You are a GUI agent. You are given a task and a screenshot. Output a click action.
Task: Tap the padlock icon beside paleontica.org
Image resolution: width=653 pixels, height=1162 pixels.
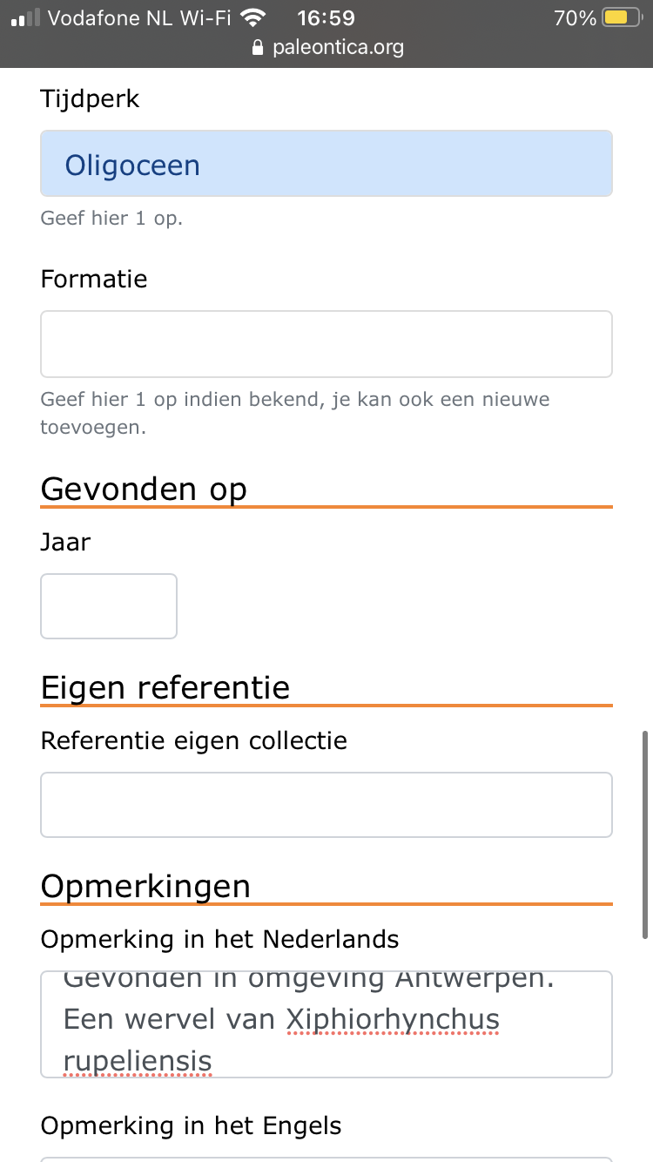click(257, 48)
